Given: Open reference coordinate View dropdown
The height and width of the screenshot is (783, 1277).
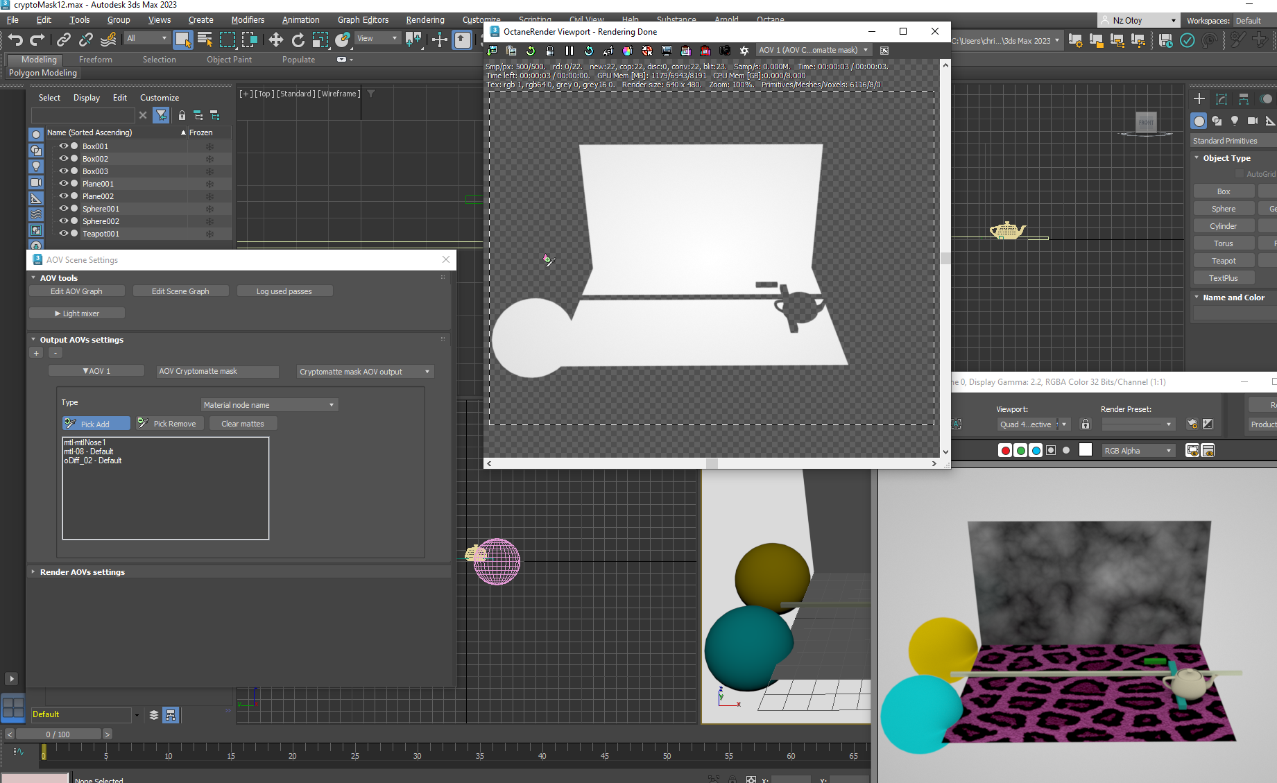Looking at the screenshot, I should click(377, 39).
